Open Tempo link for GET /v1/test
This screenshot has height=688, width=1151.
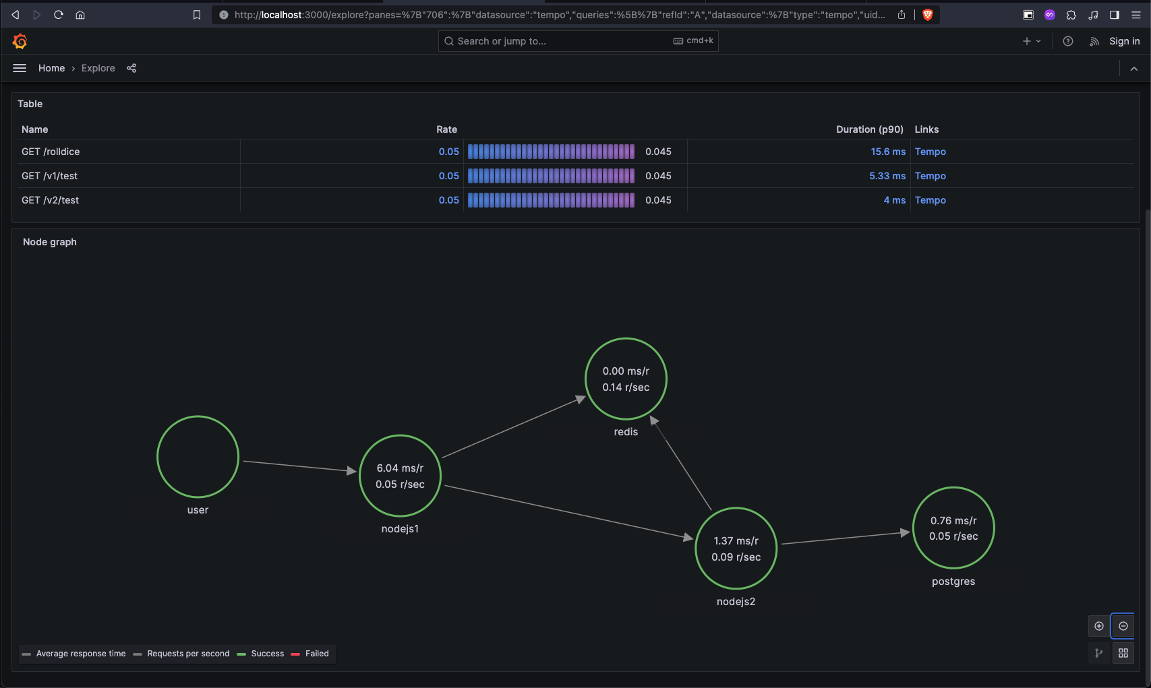click(931, 176)
